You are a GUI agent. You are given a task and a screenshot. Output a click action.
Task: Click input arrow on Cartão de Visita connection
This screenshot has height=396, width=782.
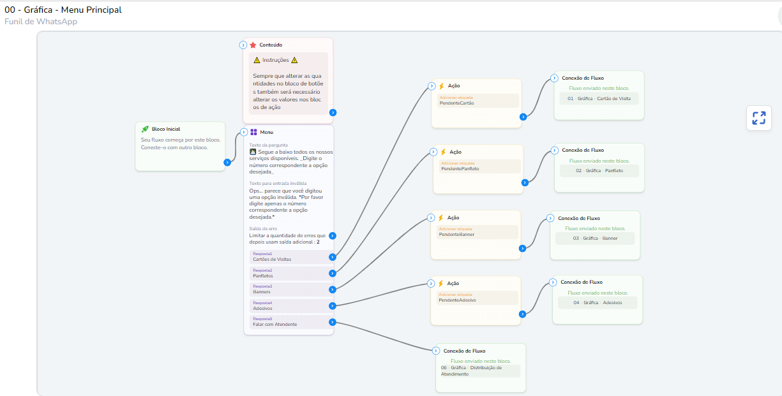tap(554, 78)
